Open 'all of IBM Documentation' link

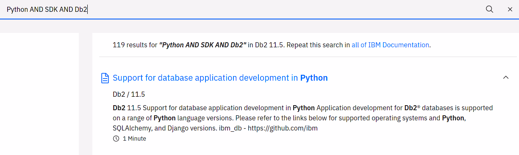tap(390, 45)
